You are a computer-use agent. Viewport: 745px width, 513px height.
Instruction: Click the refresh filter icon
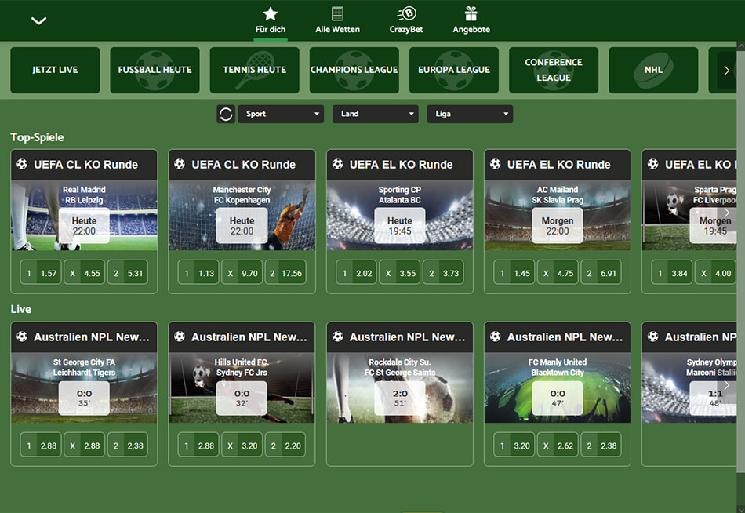[226, 114]
